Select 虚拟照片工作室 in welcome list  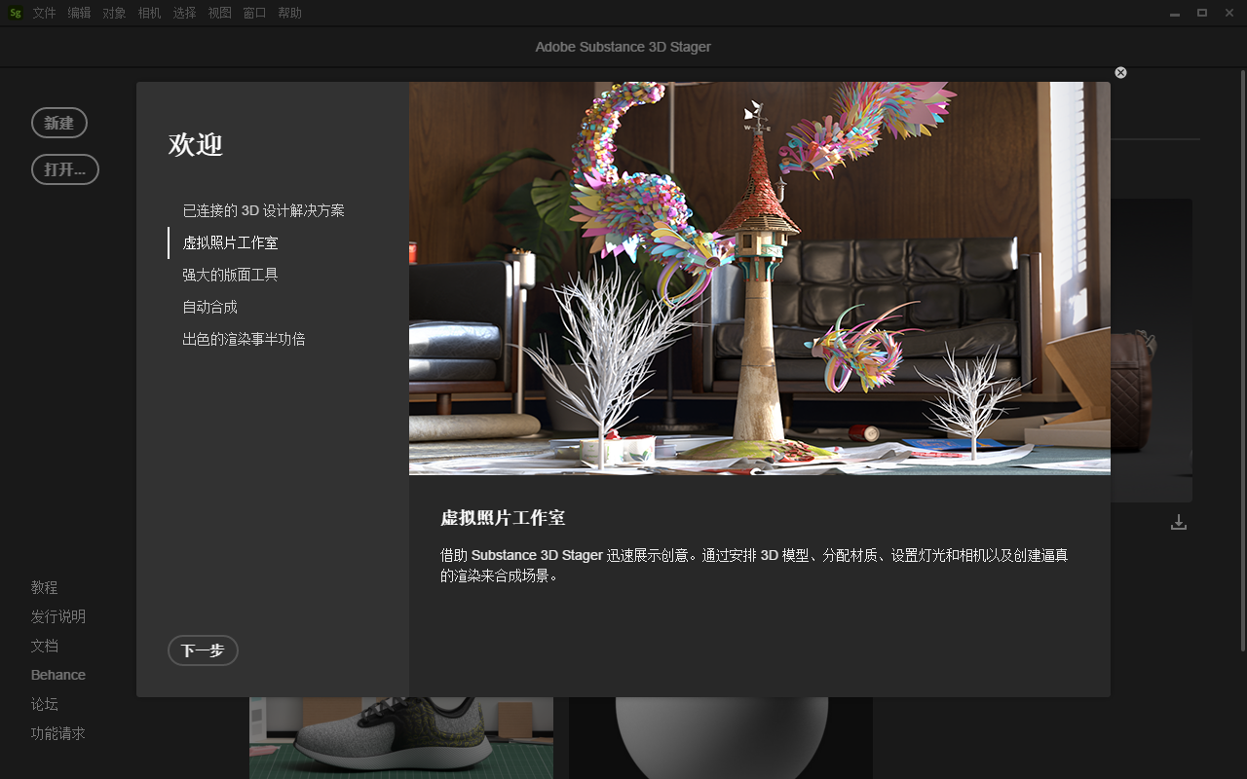point(230,242)
